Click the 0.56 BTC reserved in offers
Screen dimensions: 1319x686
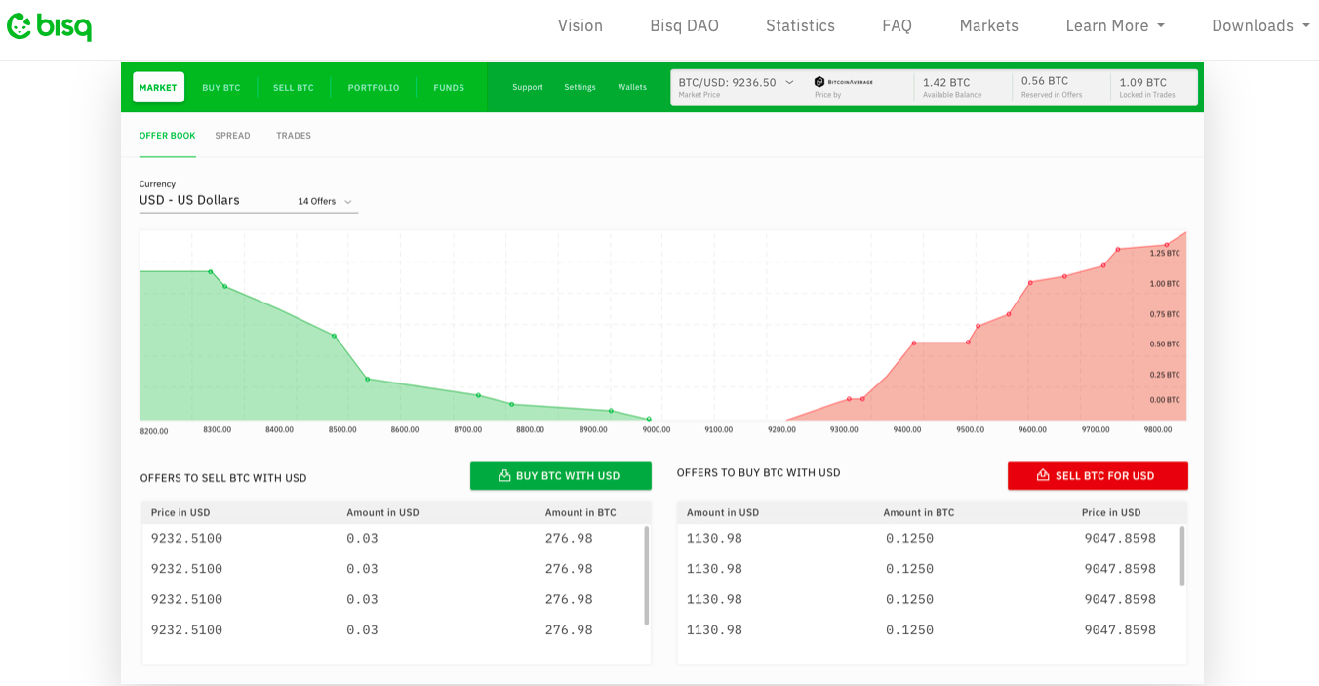click(x=1045, y=81)
